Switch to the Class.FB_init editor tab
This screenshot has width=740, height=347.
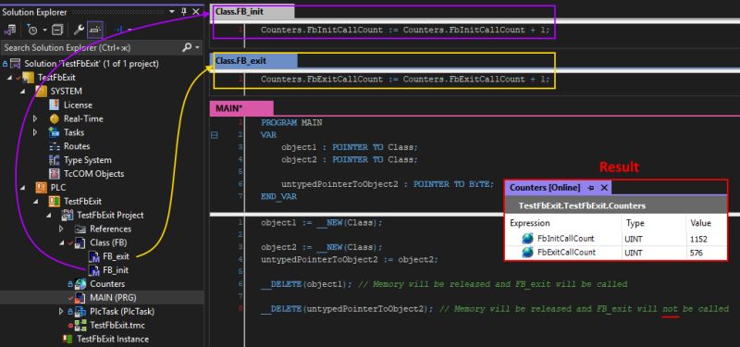point(252,12)
